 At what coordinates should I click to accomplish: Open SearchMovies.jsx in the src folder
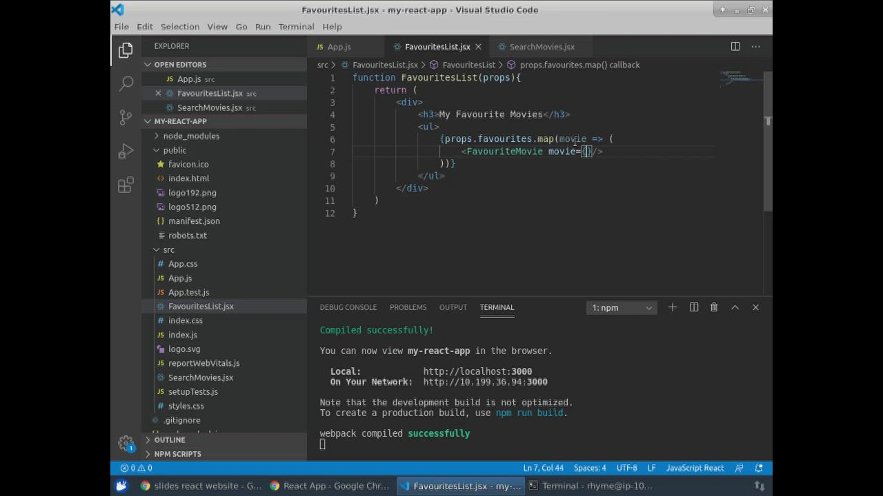click(x=200, y=378)
